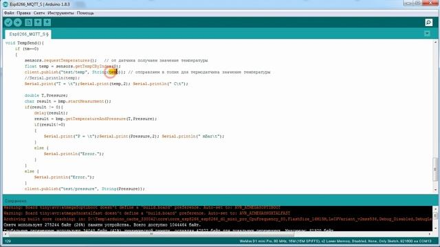The width and height of the screenshot is (440, 247).
Task: Click the 'if (tm==0)' line
Action: (27, 49)
